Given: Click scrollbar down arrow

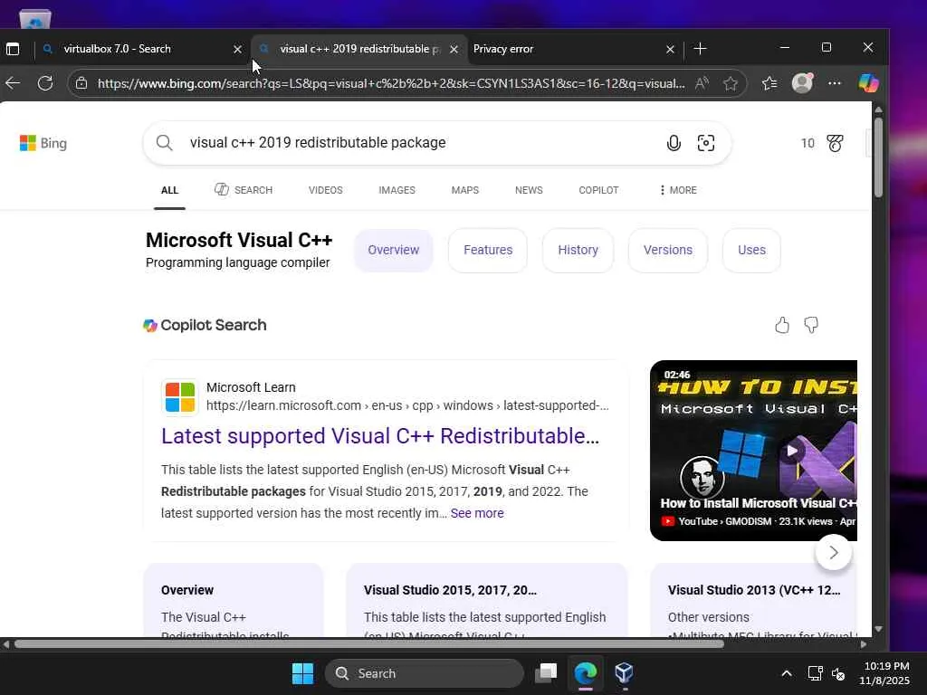Looking at the screenshot, I should (x=878, y=629).
